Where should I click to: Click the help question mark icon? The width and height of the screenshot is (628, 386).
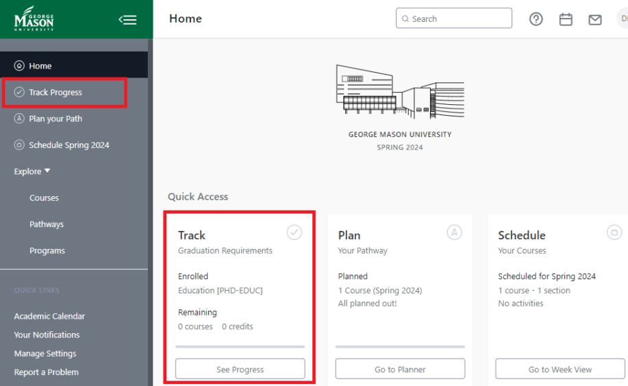(x=536, y=19)
